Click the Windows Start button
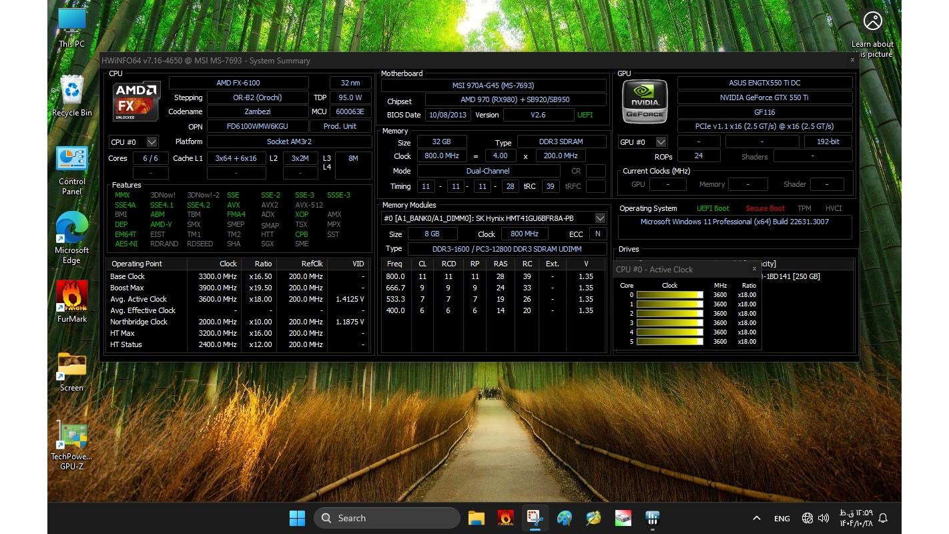This screenshot has width=949, height=534. tap(297, 518)
